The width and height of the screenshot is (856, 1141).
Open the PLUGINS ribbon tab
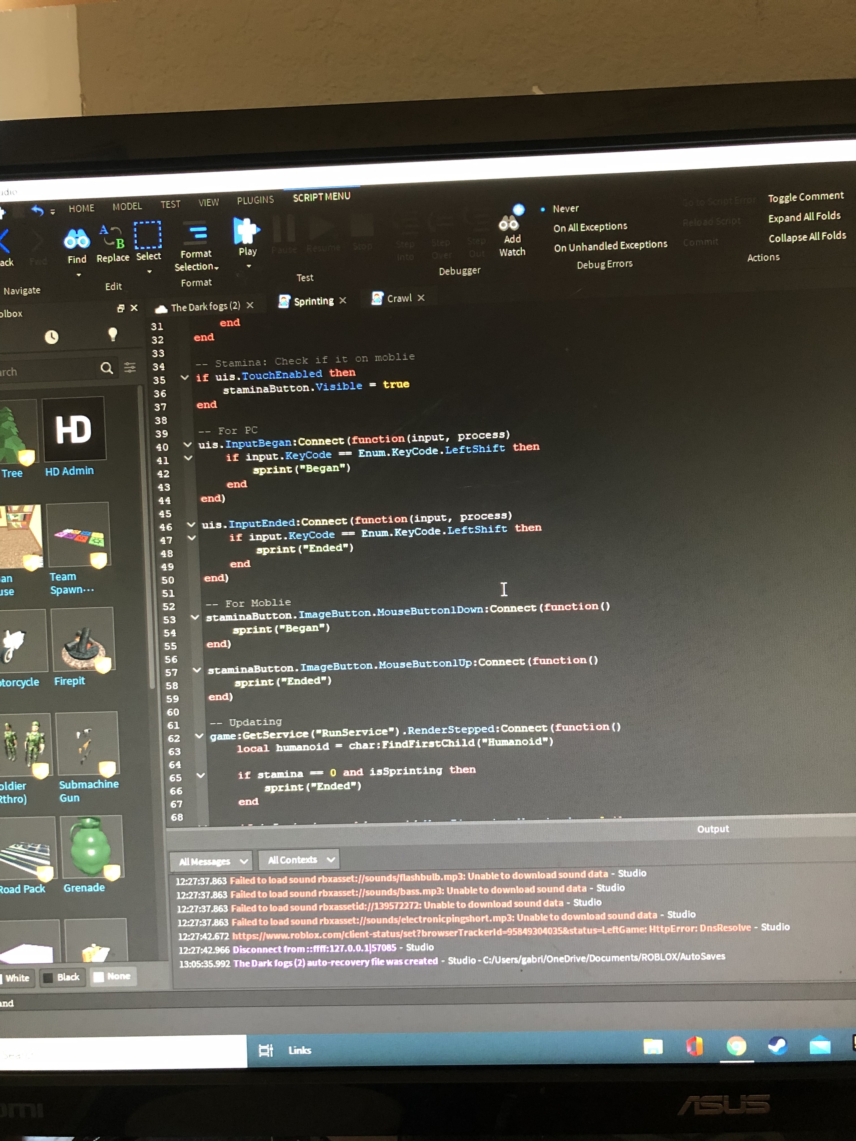[255, 200]
